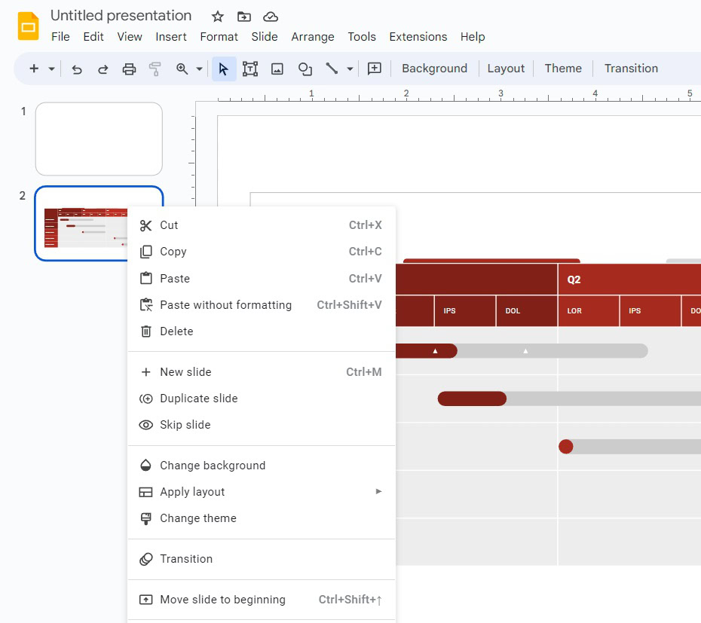Choose Duplicate slide from context menu
The image size is (701, 623).
point(198,399)
